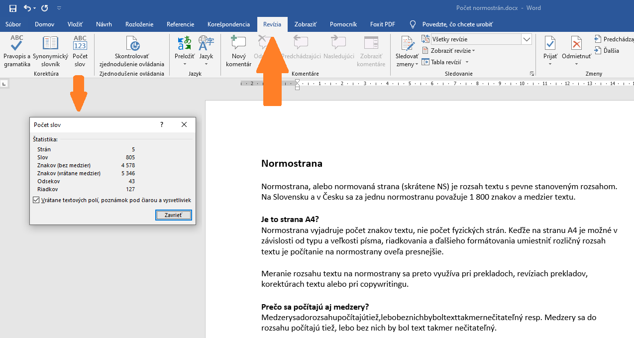Click the 'Povedzte, čo chcete urobiť' search box

click(451, 24)
